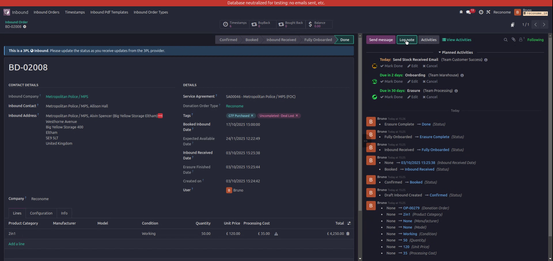This screenshot has height=261, width=553.
Task: Open the conversations icon showing 13 notifications
Action: click(468, 12)
